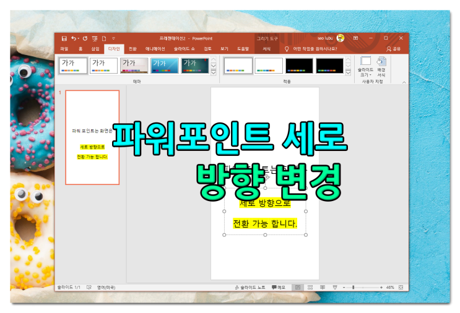Open the undo history dropdown arrow
The height and width of the screenshot is (313, 460).
click(79, 39)
